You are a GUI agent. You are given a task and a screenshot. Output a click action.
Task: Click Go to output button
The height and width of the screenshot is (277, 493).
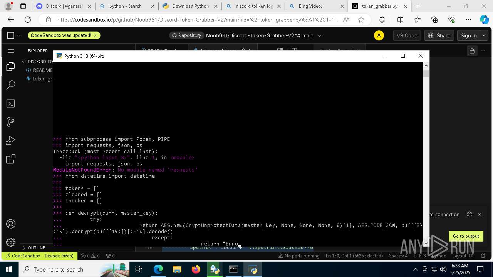pos(466,236)
